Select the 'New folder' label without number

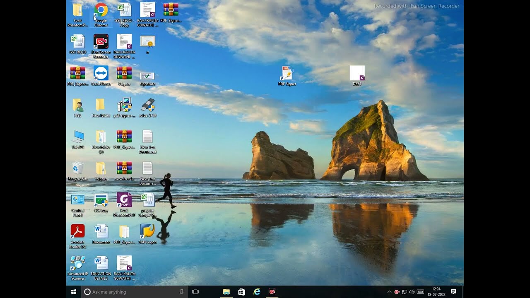tap(101, 115)
